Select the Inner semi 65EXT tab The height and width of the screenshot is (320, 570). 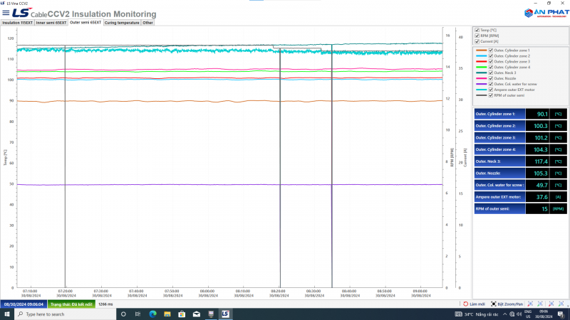[x=51, y=22]
